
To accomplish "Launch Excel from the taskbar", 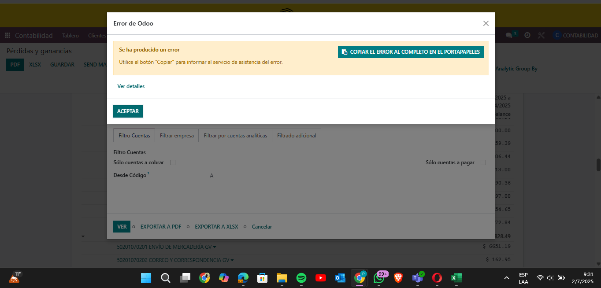I will (x=456, y=278).
